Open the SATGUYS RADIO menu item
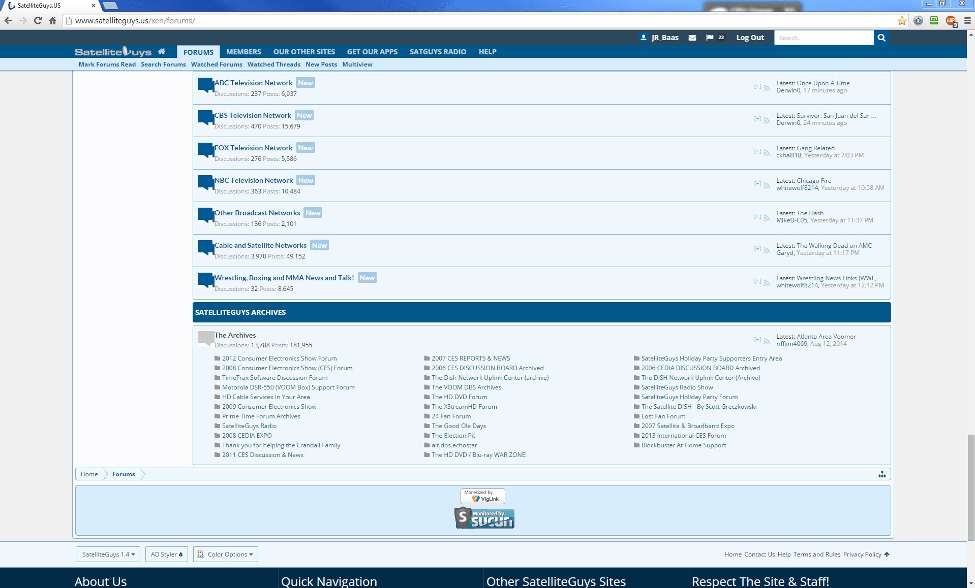The image size is (975, 588). pos(438,52)
